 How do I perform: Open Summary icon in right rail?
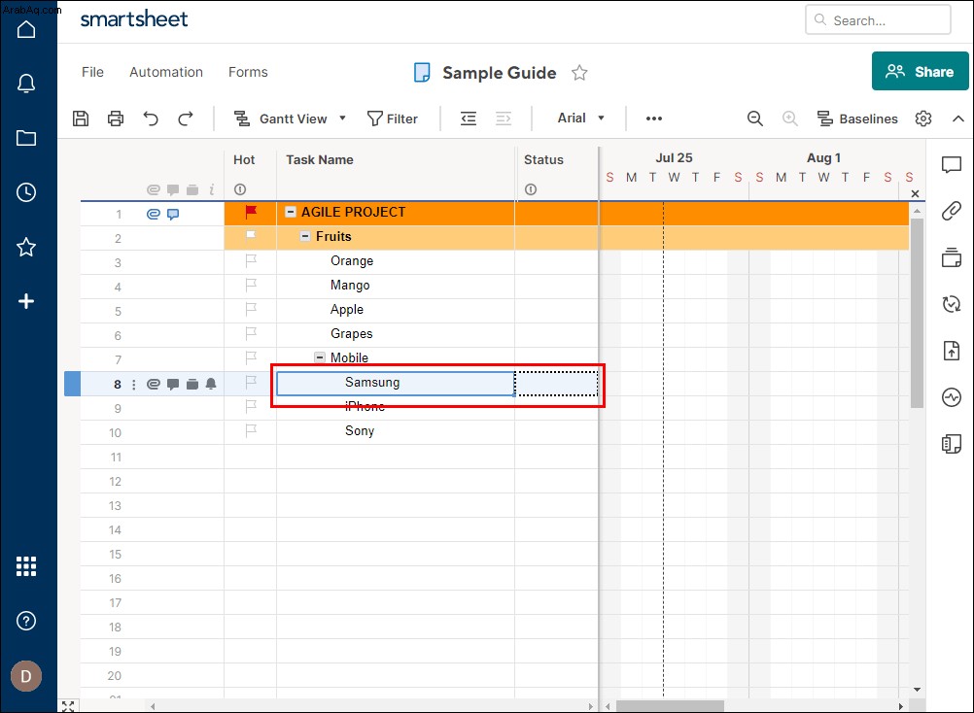click(x=951, y=444)
